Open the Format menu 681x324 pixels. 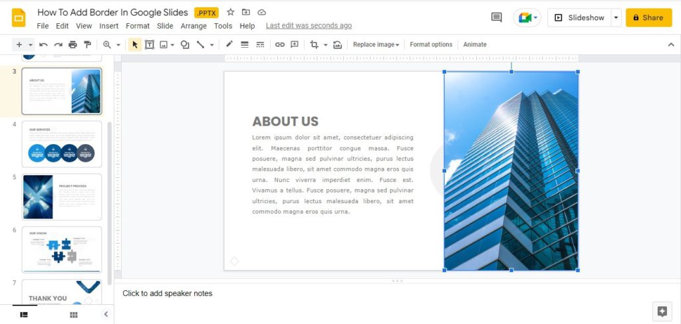(138, 26)
